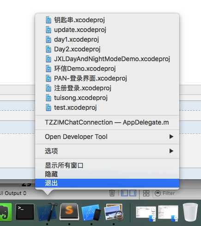
Task: Open PAN-登录界面.xcodeproj project
Action: [107, 78]
